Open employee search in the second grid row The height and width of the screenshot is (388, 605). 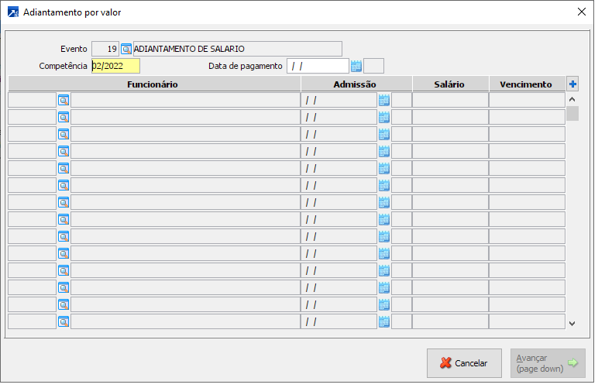(x=64, y=117)
